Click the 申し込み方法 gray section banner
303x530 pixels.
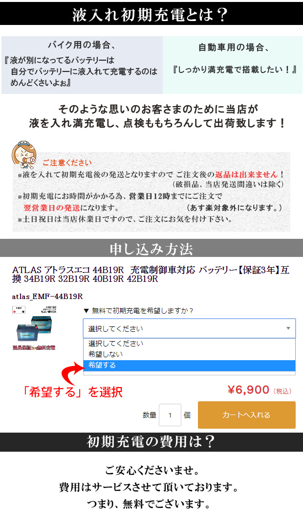point(151,249)
